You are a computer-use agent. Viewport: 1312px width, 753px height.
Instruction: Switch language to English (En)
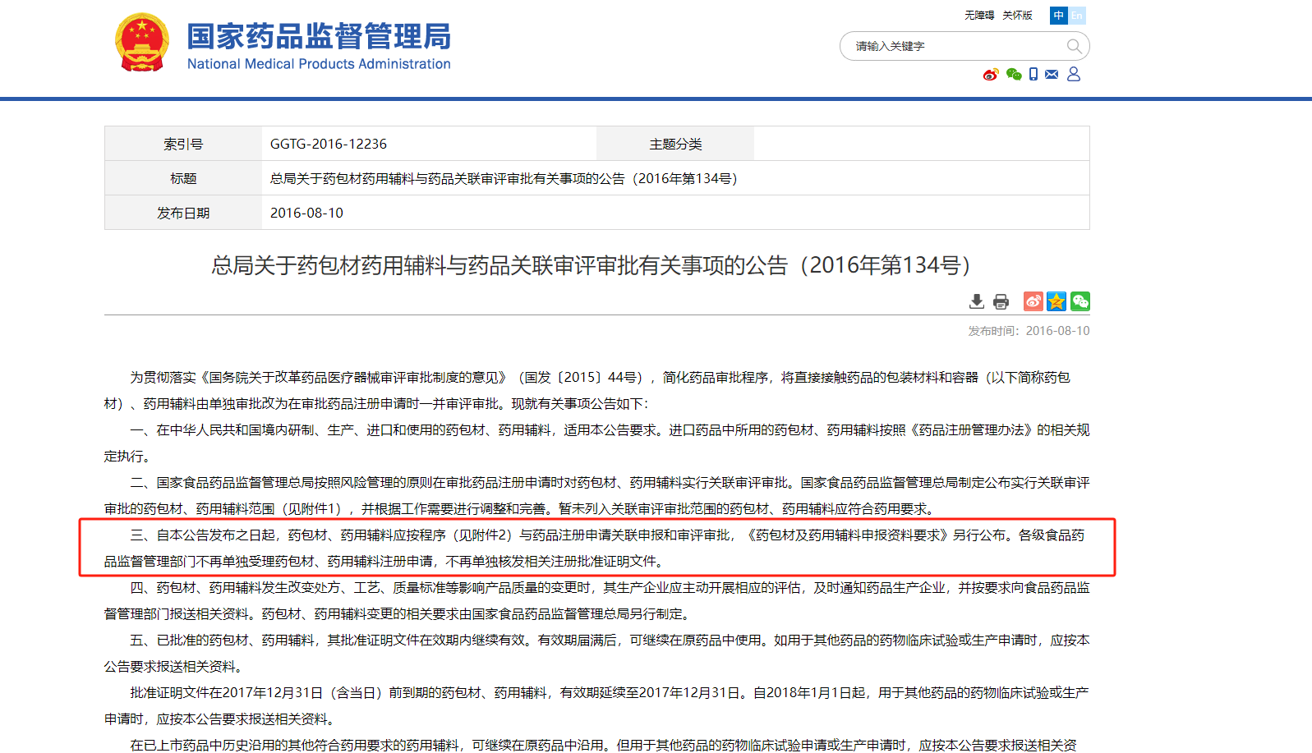point(1077,16)
